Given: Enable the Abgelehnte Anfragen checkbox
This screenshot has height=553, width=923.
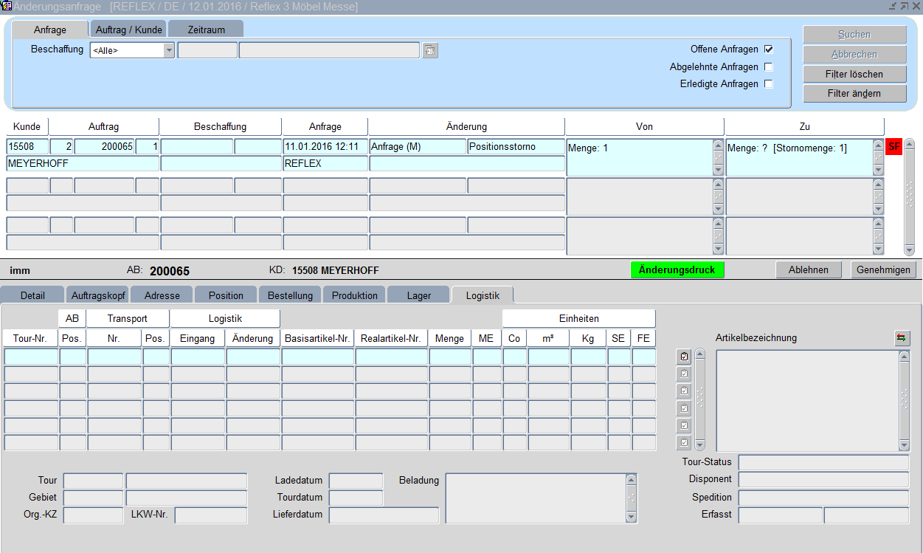Looking at the screenshot, I should coord(768,67).
